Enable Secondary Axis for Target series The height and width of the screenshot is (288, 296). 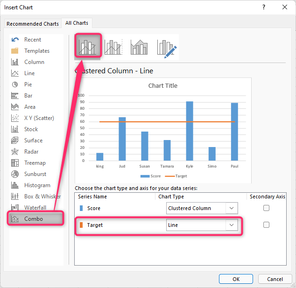coord(266,225)
